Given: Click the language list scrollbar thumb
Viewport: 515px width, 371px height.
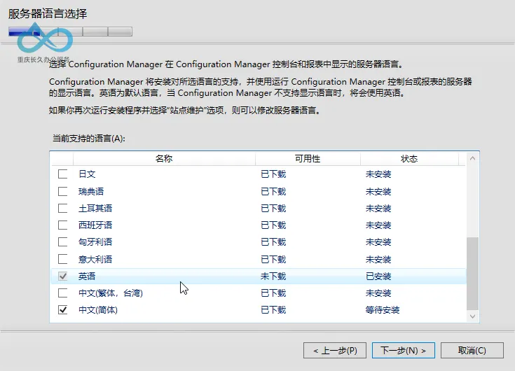Looking at the screenshot, I should pyautogui.click(x=473, y=273).
